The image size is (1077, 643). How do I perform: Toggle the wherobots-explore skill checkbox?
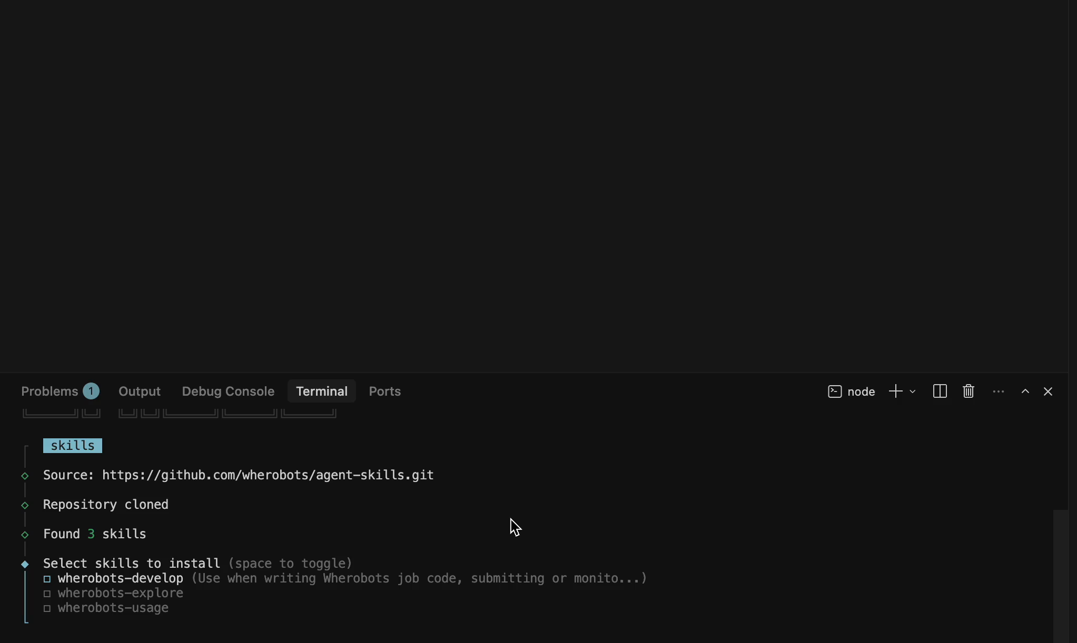(x=48, y=594)
